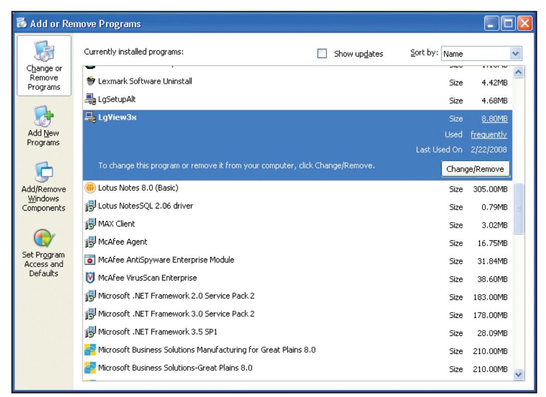This screenshot has height=397, width=546.
Task: Open Add New Programs sidebar icon
Action: (x=44, y=116)
